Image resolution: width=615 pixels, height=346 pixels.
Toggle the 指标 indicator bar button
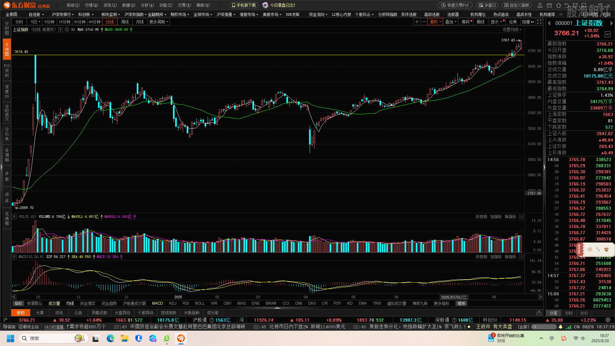coord(19,303)
